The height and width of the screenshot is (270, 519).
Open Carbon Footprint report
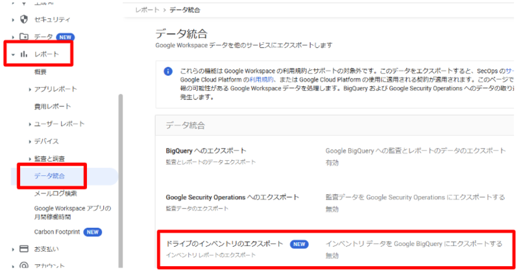click(57, 232)
